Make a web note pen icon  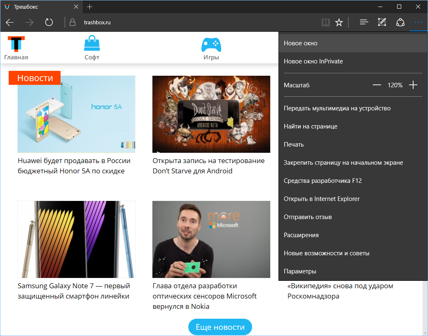[x=382, y=22]
